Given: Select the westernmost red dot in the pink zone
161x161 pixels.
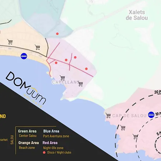Looking at the screenshot, I should (56, 63).
